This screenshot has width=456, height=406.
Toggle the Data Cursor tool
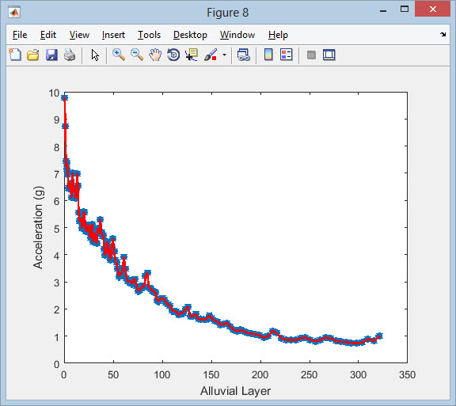192,55
